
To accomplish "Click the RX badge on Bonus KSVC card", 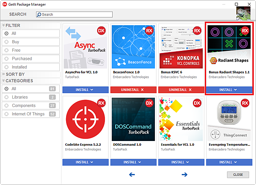I will point(197,31).
